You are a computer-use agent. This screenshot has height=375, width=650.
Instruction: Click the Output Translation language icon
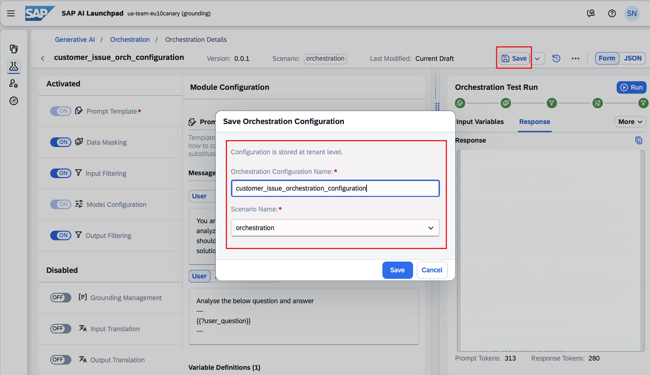83,360
